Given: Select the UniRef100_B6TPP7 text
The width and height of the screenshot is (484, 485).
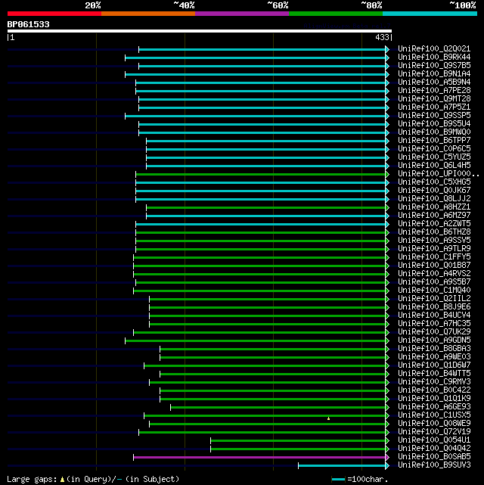Looking at the screenshot, I should pos(434,141).
